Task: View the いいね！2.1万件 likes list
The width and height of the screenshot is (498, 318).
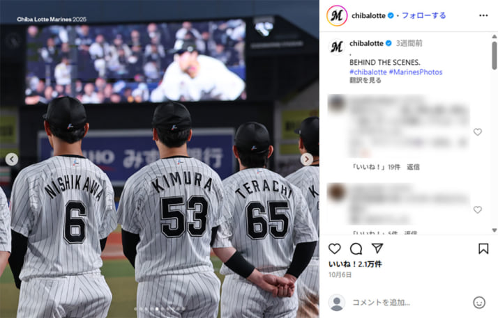Action: [355, 264]
